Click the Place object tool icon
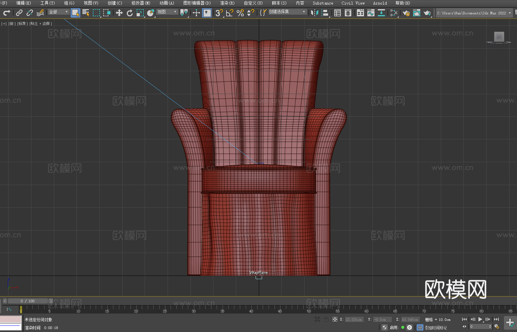This screenshot has height=332, width=517. click(x=151, y=13)
